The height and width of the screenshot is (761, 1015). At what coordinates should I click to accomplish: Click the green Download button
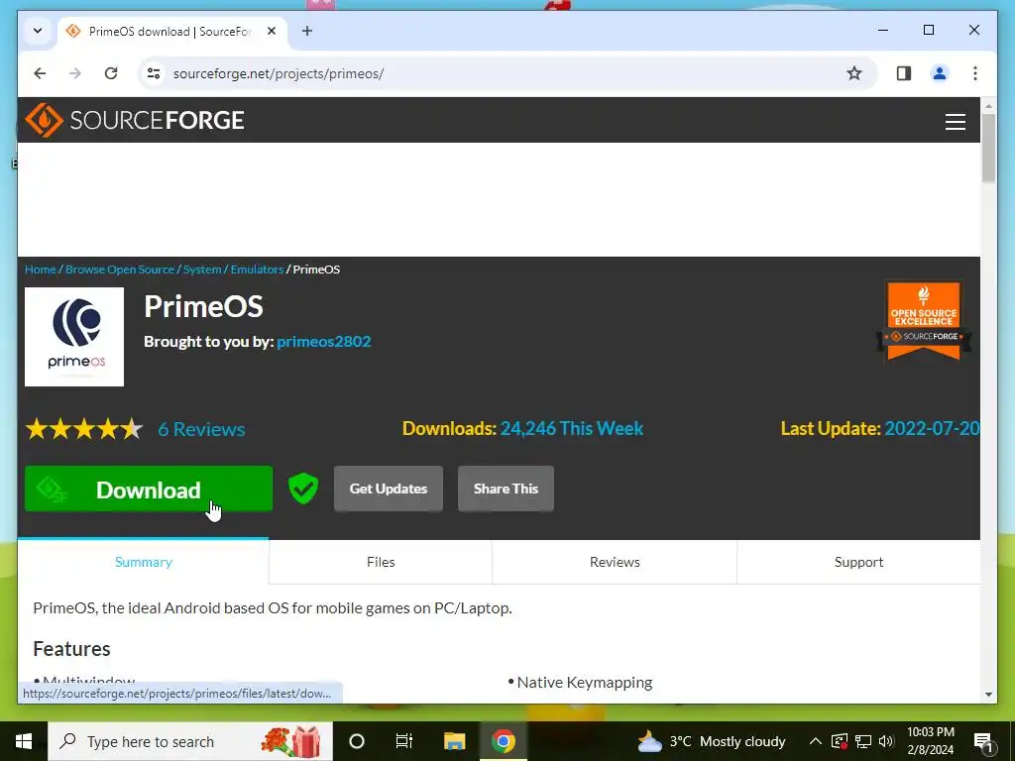click(x=149, y=489)
